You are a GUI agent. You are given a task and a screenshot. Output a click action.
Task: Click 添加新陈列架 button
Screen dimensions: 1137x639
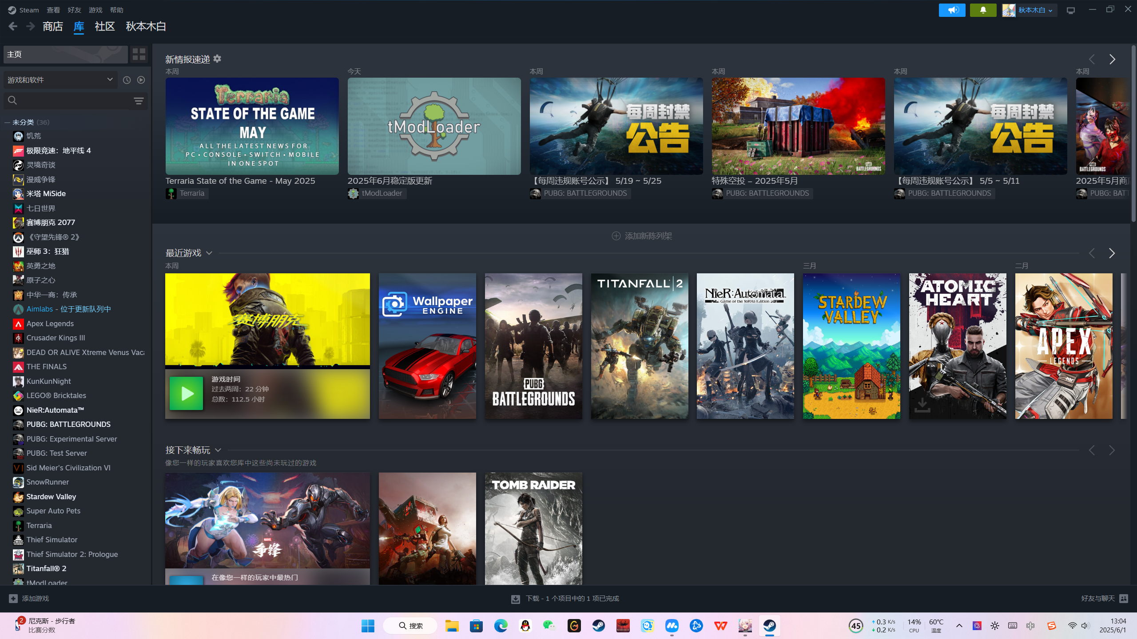[642, 236]
